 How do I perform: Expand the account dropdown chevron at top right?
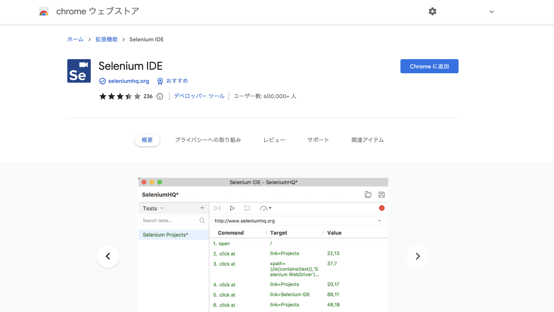pos(492,12)
